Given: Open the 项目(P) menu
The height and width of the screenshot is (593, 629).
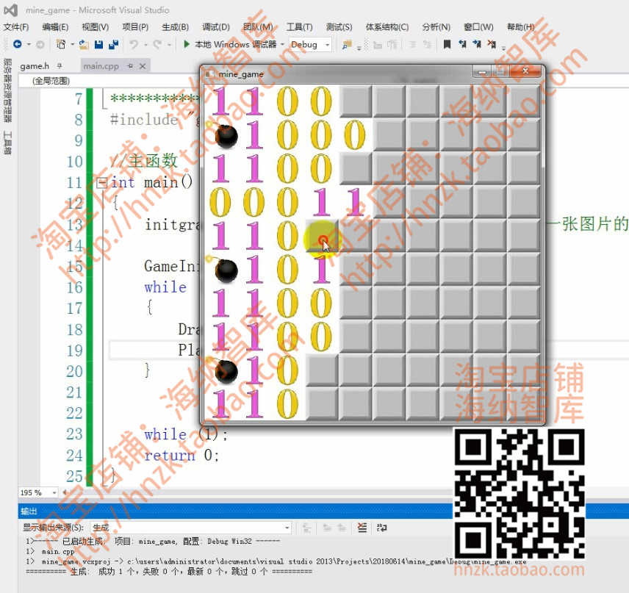Looking at the screenshot, I should 135,27.
